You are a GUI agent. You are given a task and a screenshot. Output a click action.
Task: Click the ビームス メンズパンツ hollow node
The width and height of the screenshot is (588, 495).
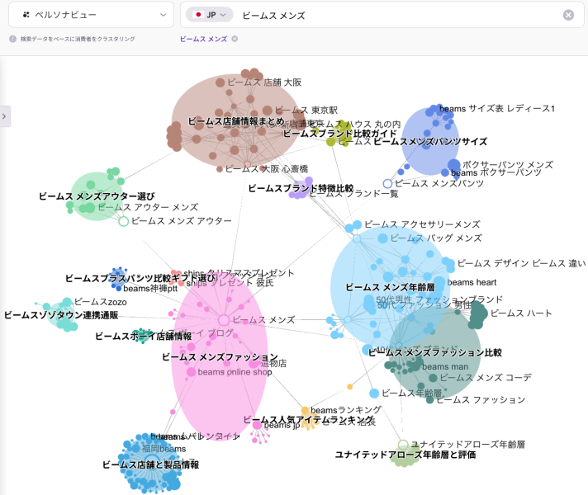tap(388, 184)
